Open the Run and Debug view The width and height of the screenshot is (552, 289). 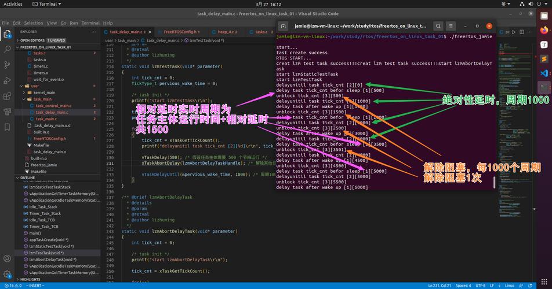click(7, 81)
